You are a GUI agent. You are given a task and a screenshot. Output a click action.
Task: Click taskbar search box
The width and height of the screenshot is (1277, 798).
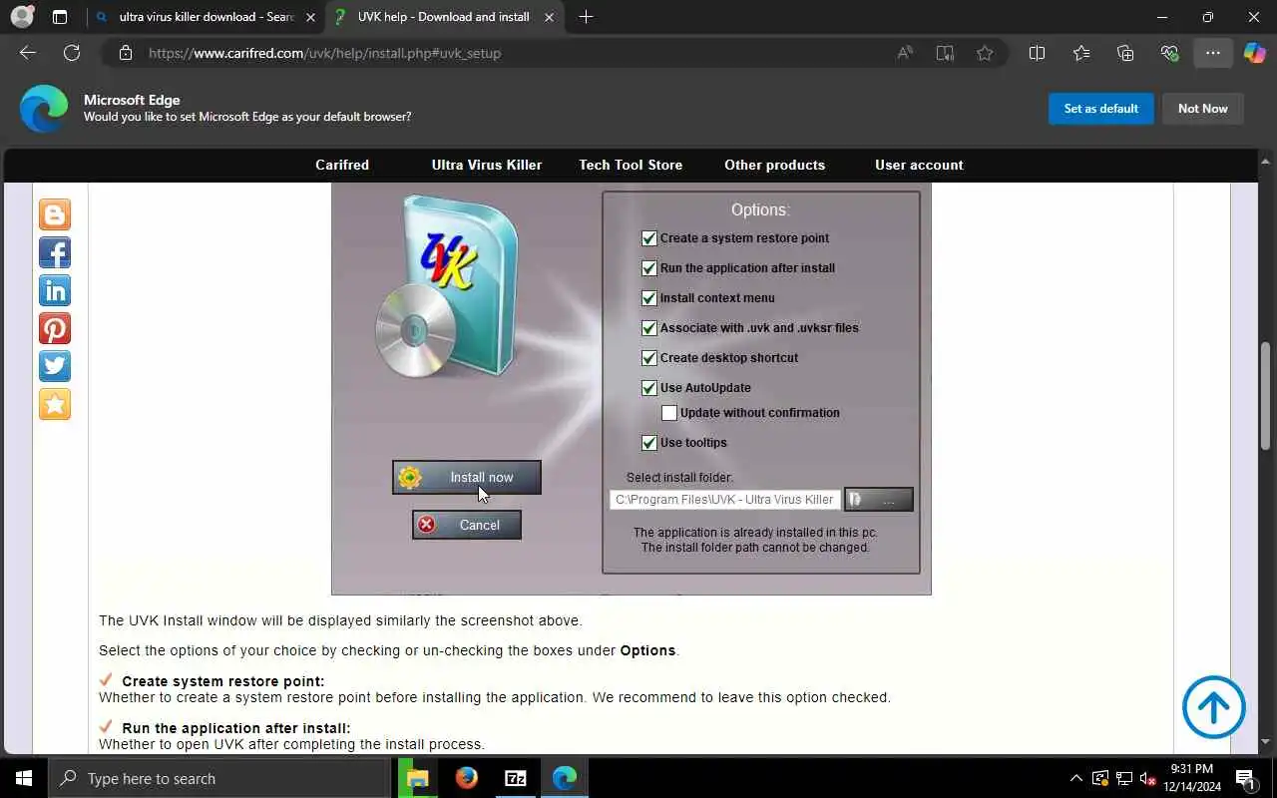[218, 778]
